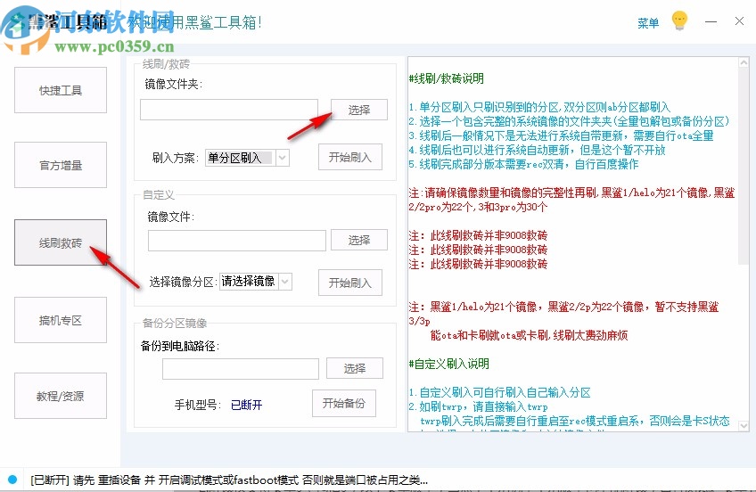Open the 搞机专区 section

tap(61, 320)
